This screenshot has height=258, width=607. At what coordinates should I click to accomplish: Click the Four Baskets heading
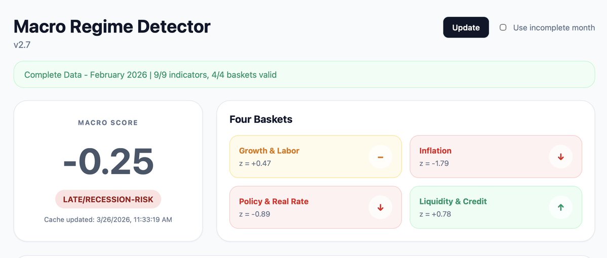point(261,119)
